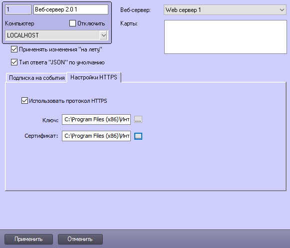Screen dimensions: 290x248
Task: Uncheck Применять изменения "на лету" checkbox
Action: 14,49
